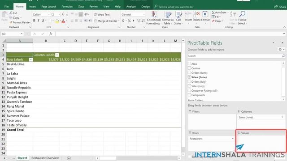
Task: Open the Sales (June) Columns field dropdown
Action: [282, 117]
